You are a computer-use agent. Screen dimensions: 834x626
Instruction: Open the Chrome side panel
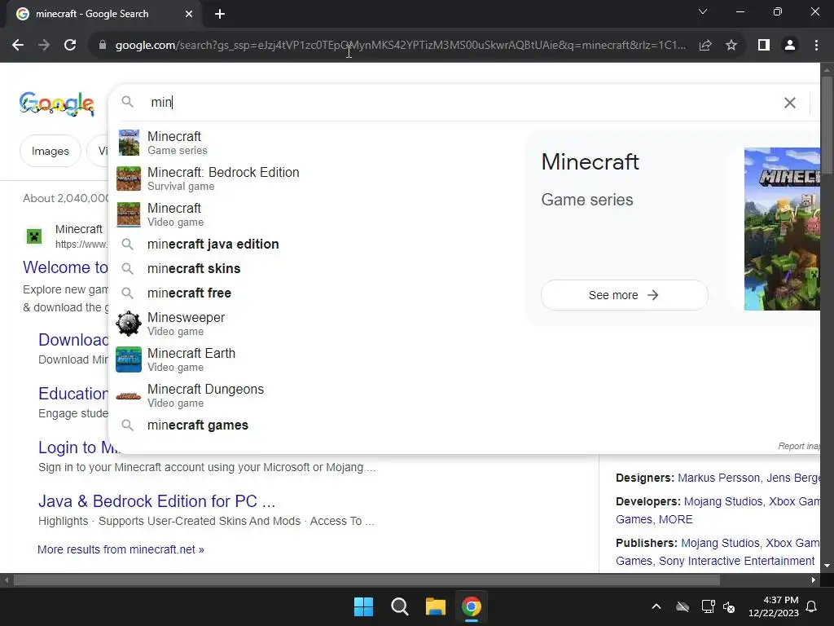click(764, 46)
